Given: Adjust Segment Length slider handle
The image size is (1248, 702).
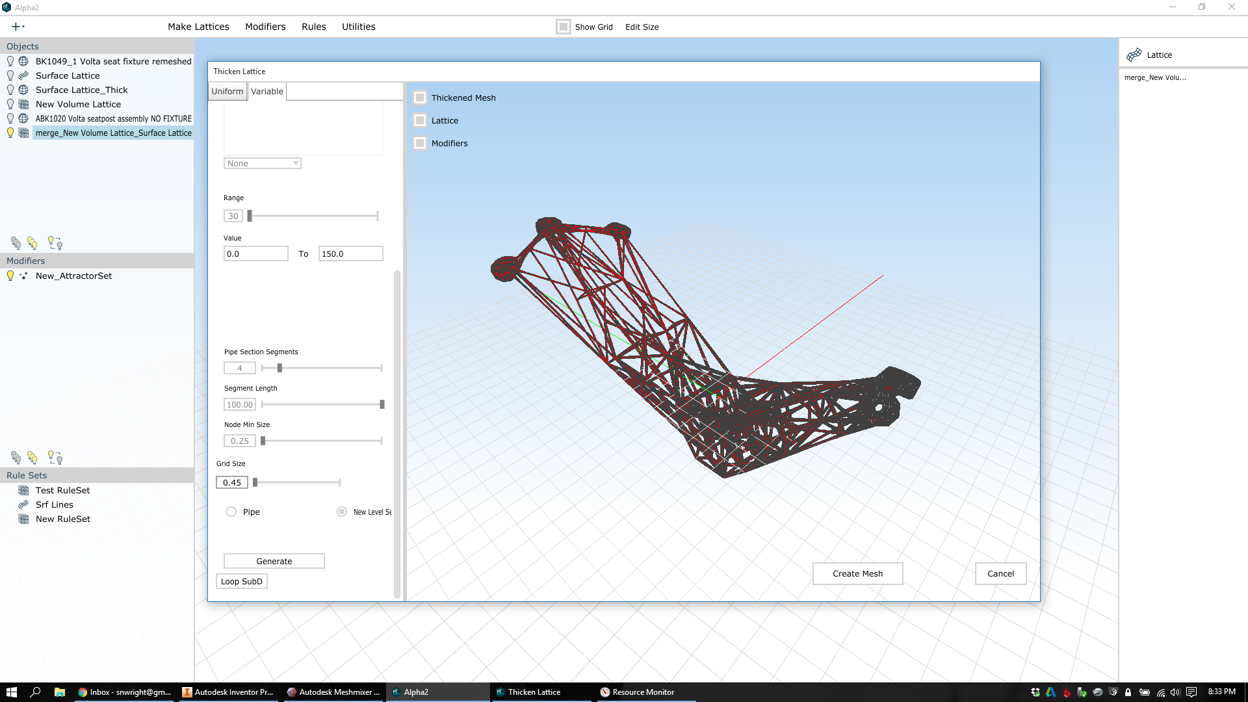Looking at the screenshot, I should (x=382, y=404).
